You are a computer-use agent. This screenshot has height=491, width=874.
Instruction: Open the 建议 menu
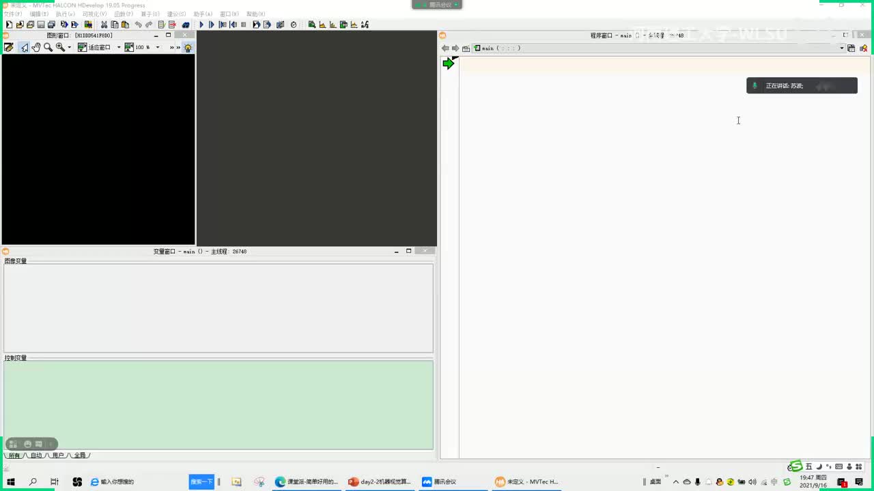click(176, 14)
